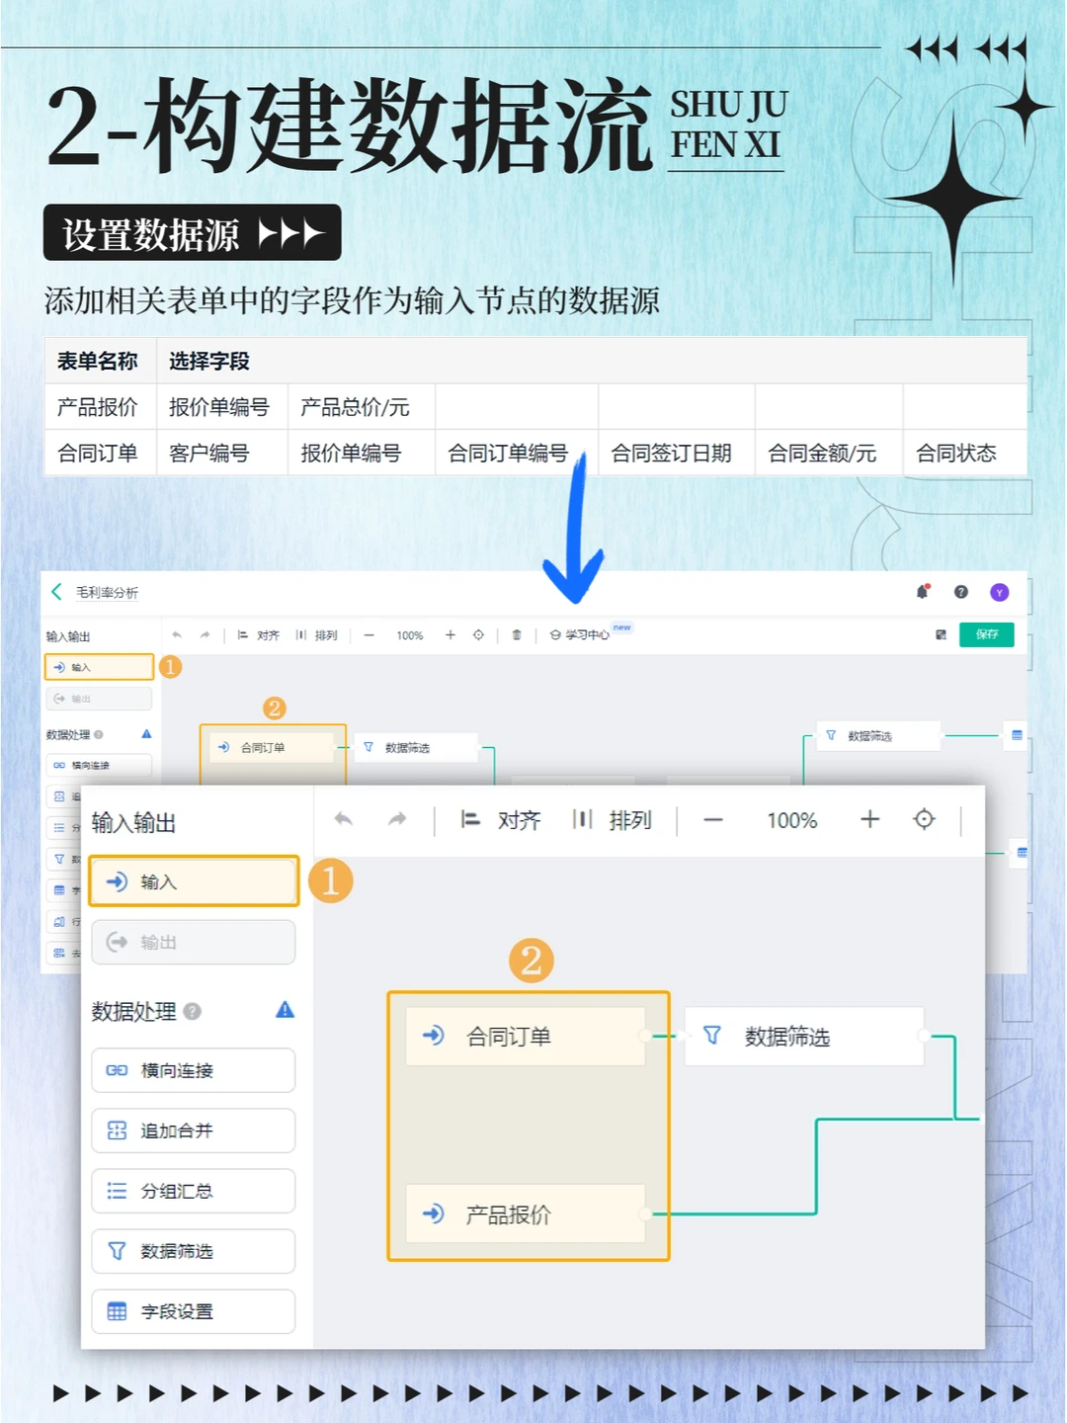Click the redo arrow in the enlarged toolbar
This screenshot has height=1423, width=1067.
pyautogui.click(x=397, y=819)
